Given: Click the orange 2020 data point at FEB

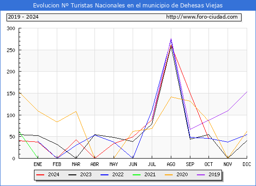Looking at the screenshot, I should pos(57,122).
